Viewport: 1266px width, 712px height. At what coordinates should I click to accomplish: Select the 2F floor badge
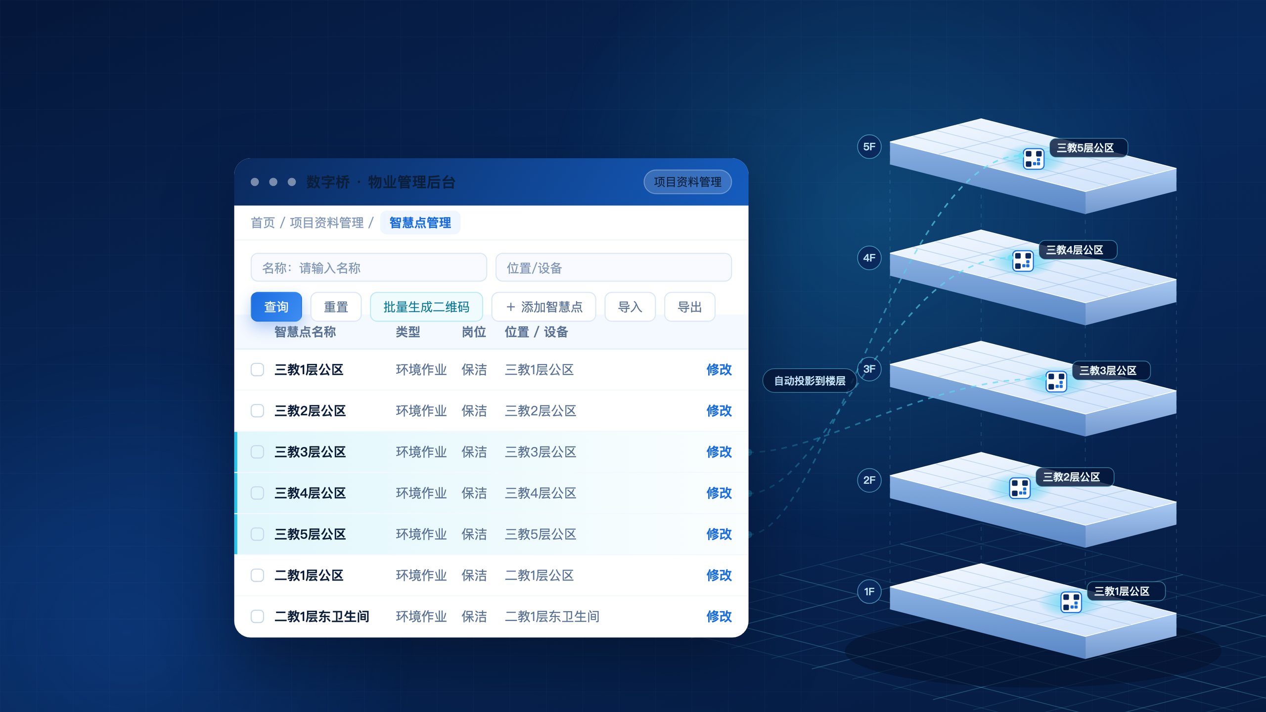[x=869, y=480]
